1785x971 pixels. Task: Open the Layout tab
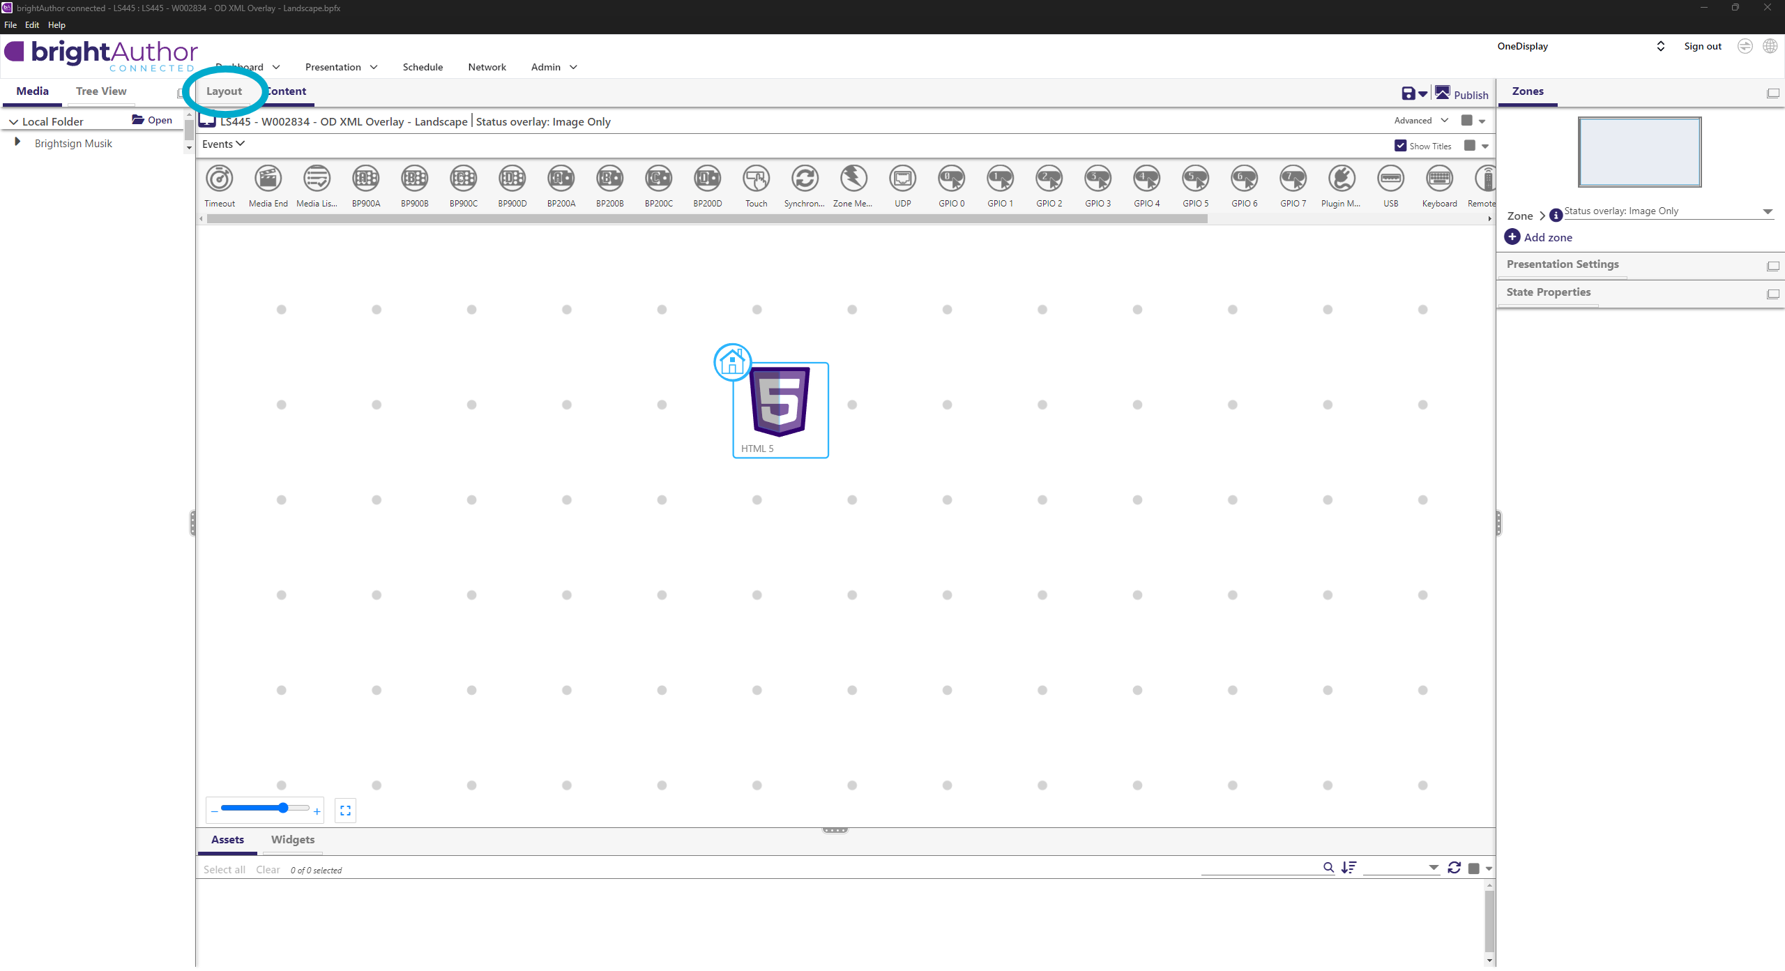[x=224, y=91]
